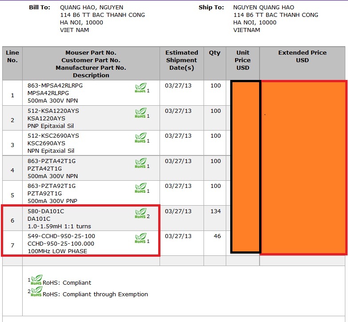The width and height of the screenshot is (348, 322).
Task: Click the RoHS Compliant through Exemption legend icon
Action: (36, 292)
